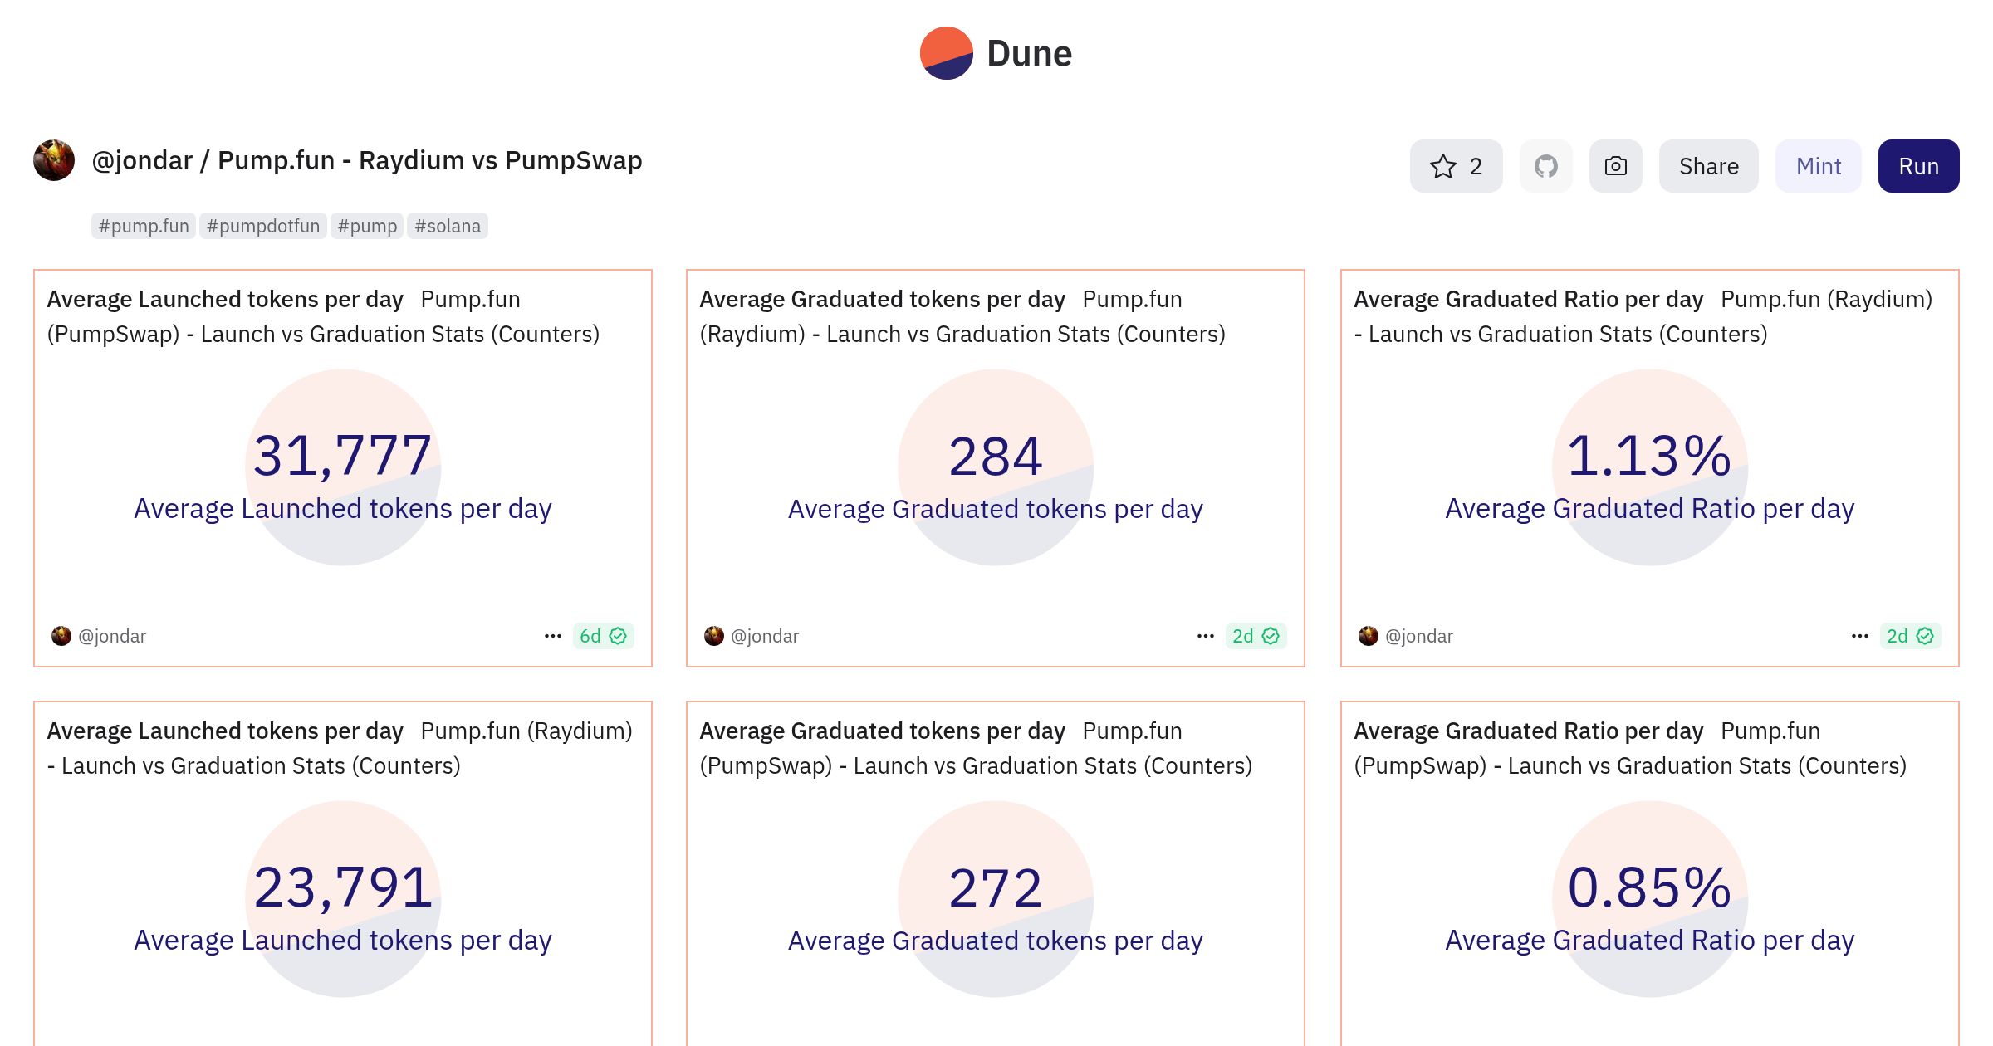Open more options menu on 284 card
This screenshot has height=1046, width=1993.
pos(1206,636)
